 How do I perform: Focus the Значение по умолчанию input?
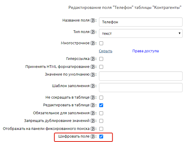[x=140, y=76]
